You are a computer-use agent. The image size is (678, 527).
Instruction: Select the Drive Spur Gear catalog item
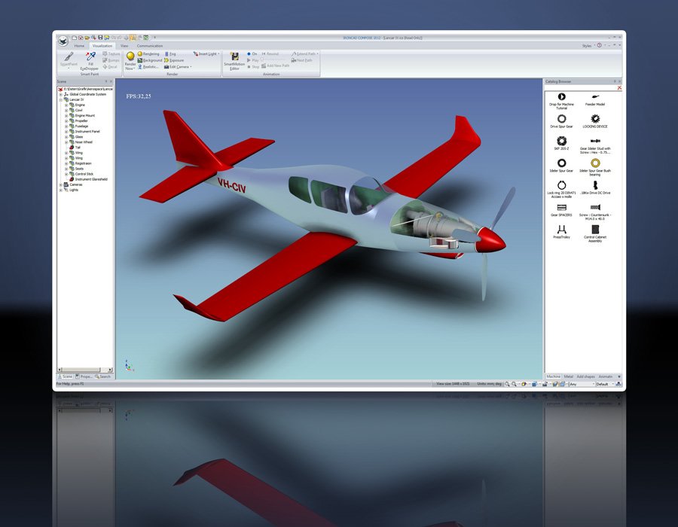561,121
